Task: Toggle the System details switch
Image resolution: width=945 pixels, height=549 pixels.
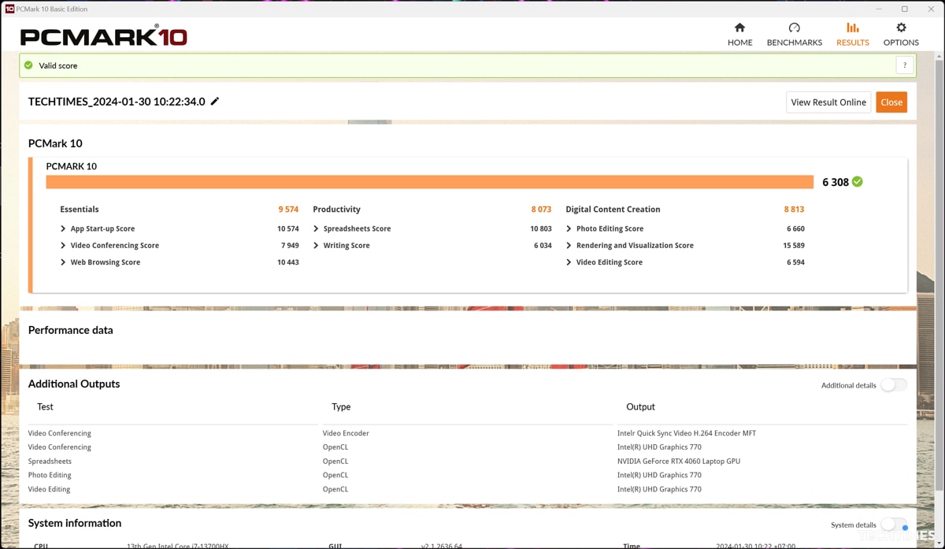Action: pyautogui.click(x=894, y=525)
